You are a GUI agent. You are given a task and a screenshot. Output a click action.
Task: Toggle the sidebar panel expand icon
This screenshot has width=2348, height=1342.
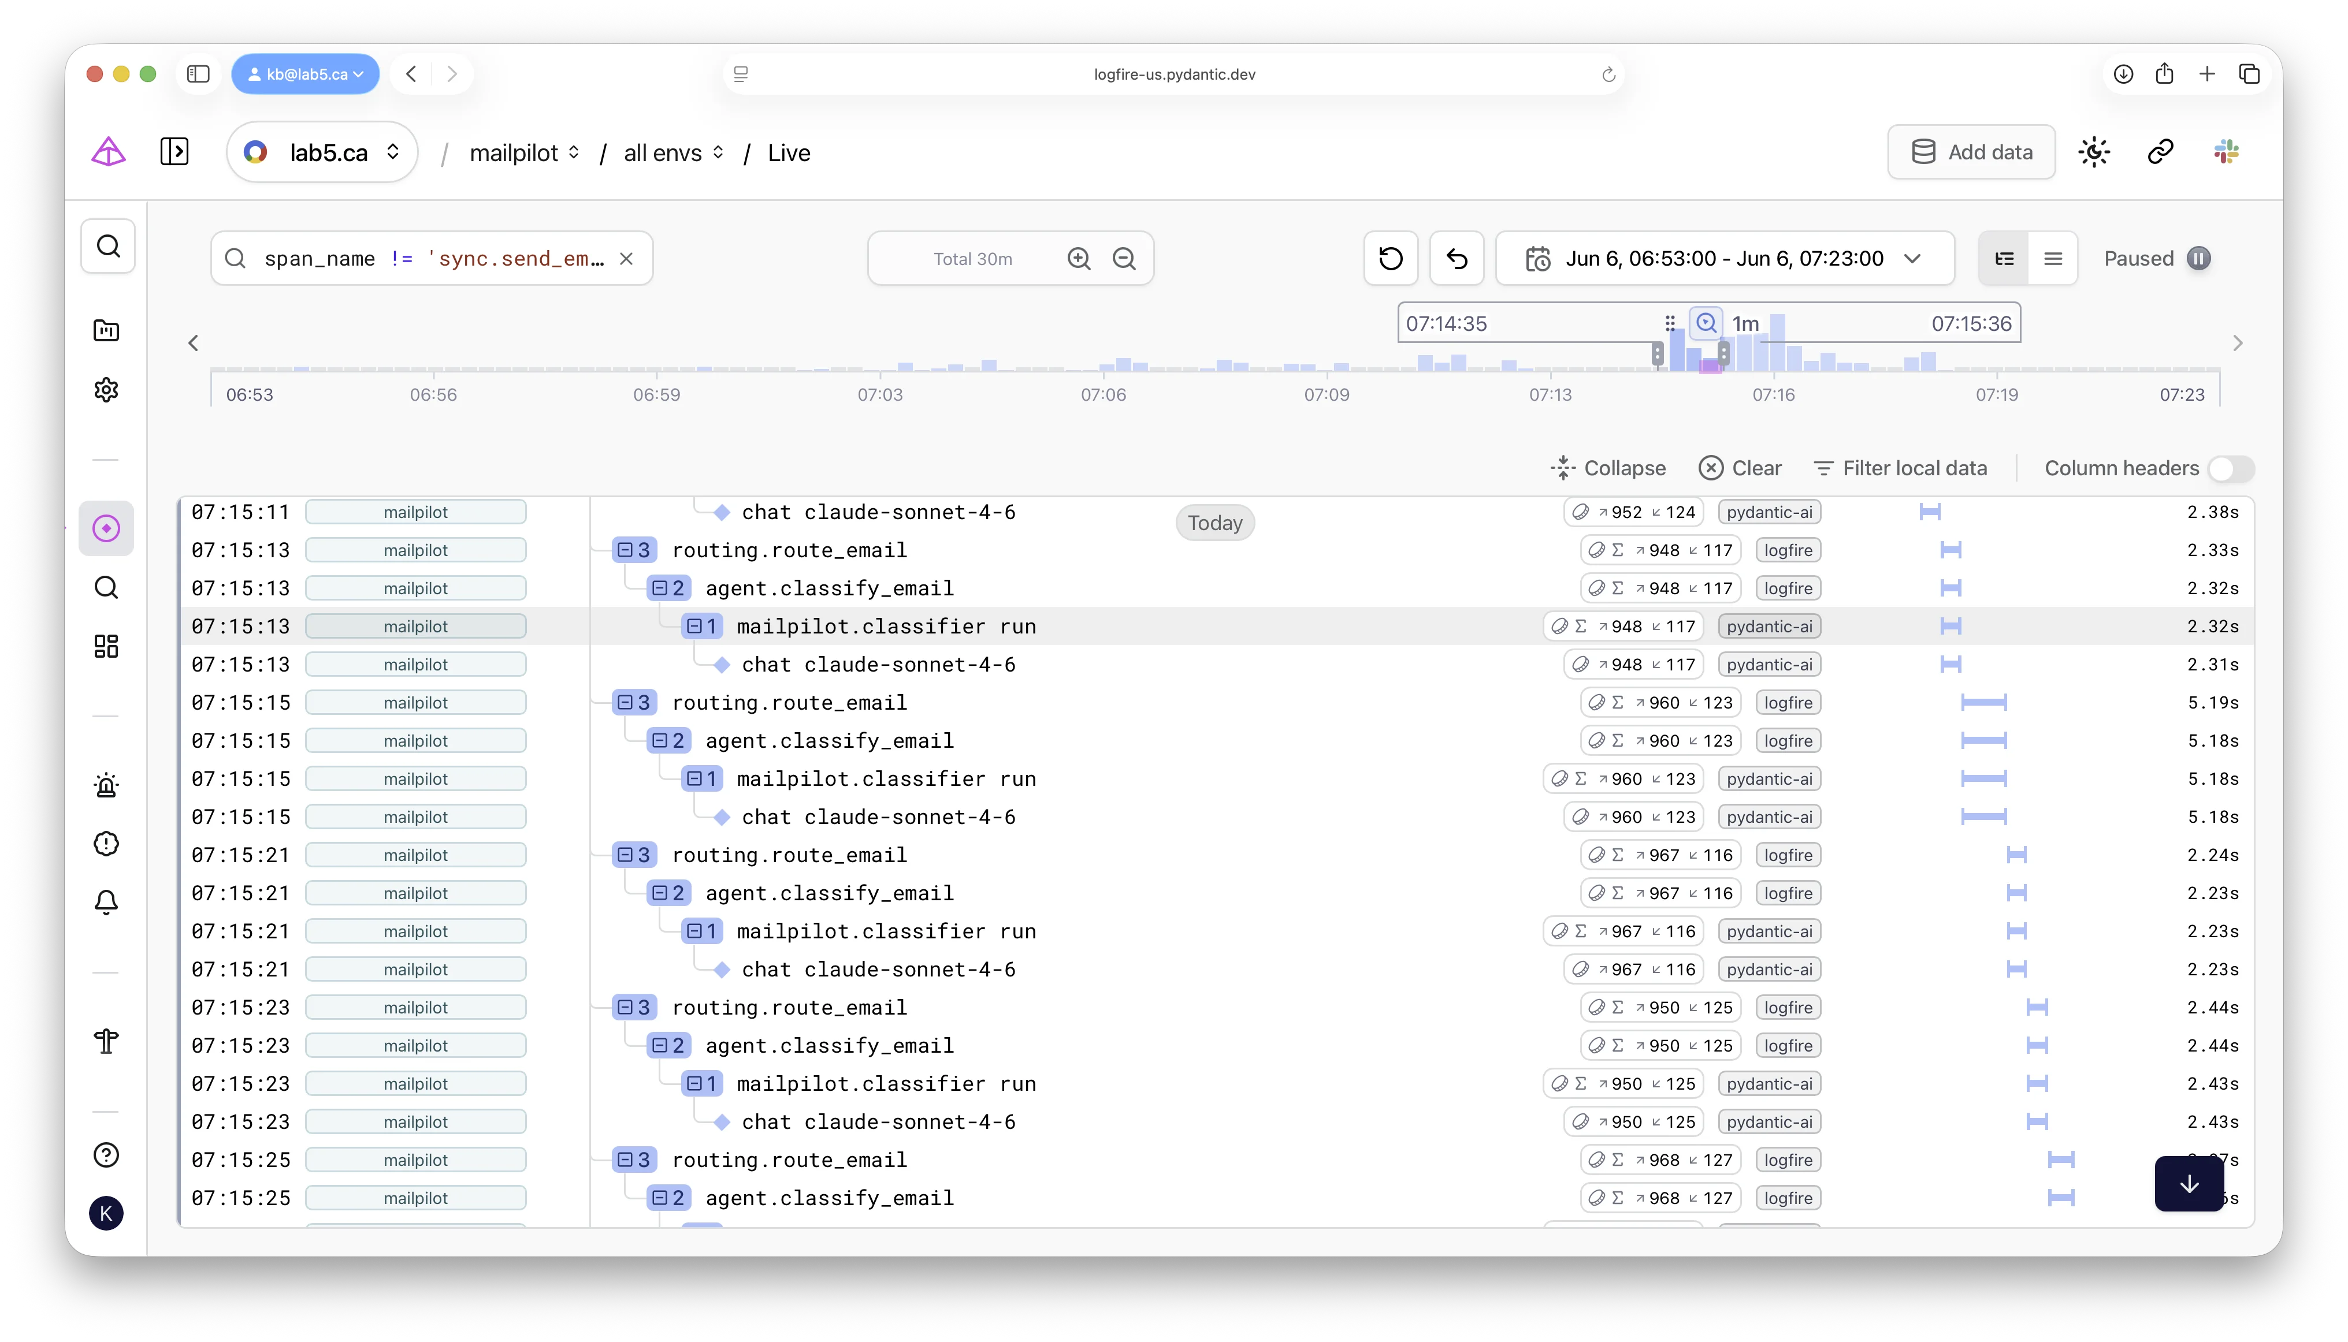[x=174, y=152]
